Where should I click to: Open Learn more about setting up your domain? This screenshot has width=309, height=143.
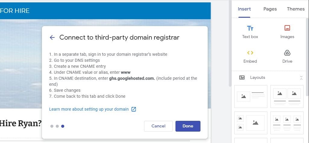89,109
